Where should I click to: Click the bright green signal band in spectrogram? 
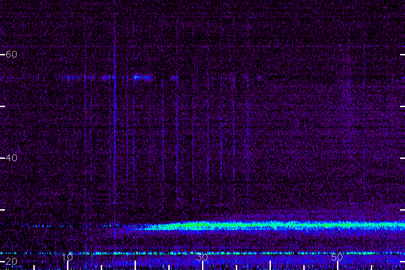(x=274, y=225)
